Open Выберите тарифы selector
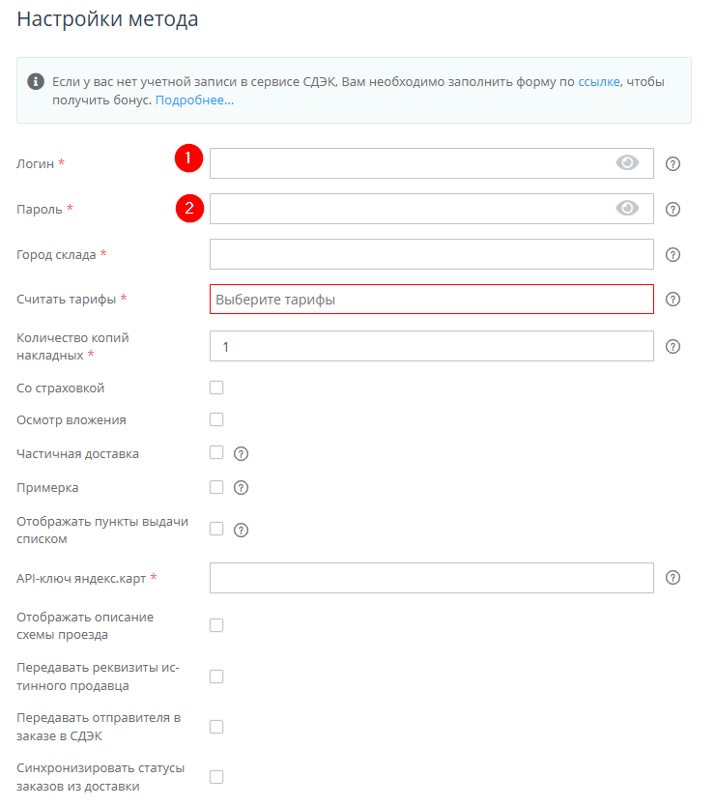 [x=431, y=300]
